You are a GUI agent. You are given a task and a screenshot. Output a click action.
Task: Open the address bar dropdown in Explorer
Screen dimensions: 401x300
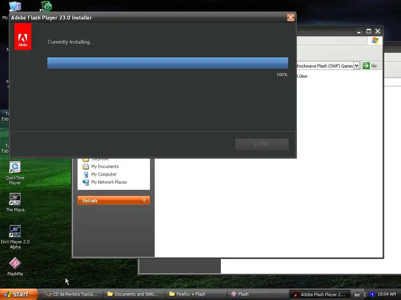point(356,66)
